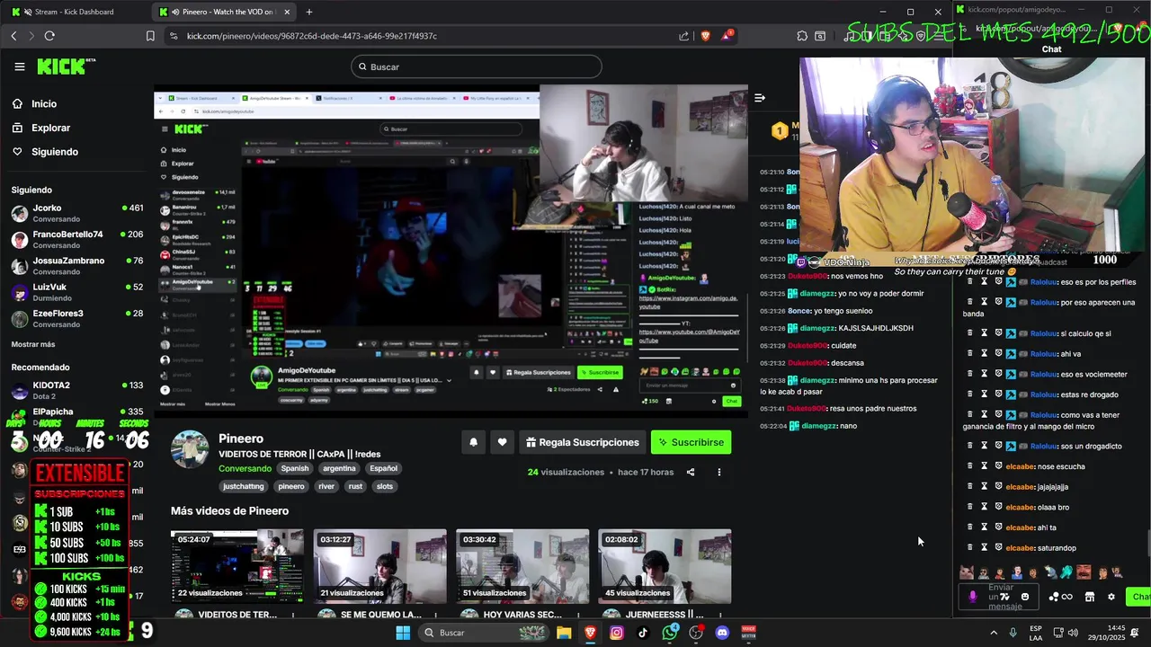
Task: Click the bookmark icon by address bar
Action: click(150, 36)
